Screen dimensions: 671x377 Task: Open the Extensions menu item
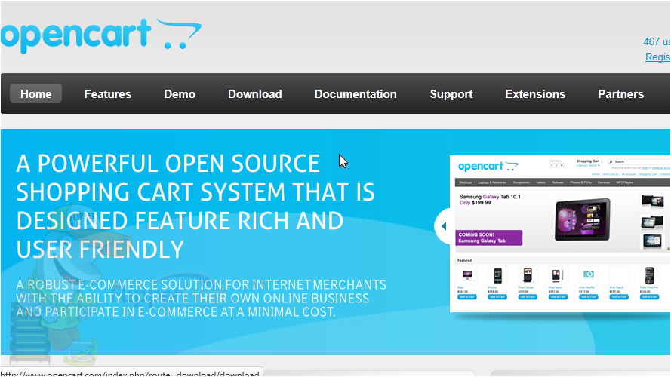[535, 94]
